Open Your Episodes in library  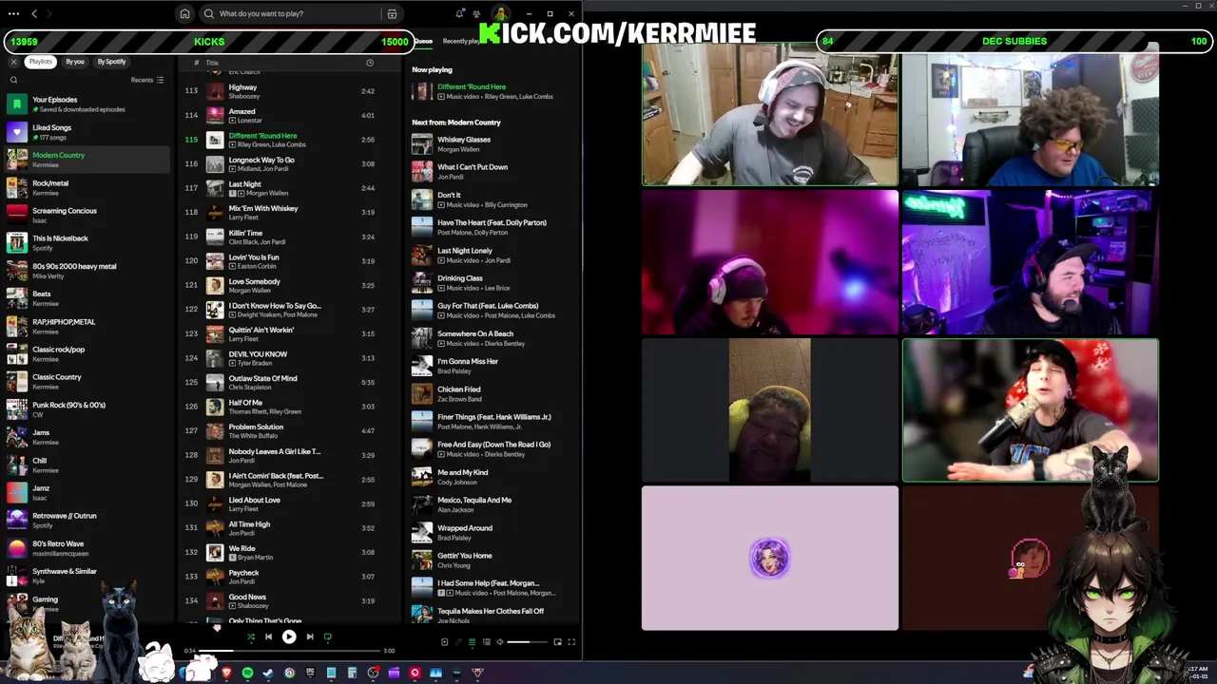click(x=87, y=104)
